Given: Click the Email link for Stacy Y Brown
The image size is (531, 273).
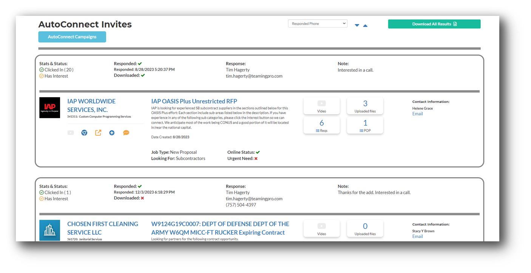Looking at the screenshot, I should coord(417,236).
